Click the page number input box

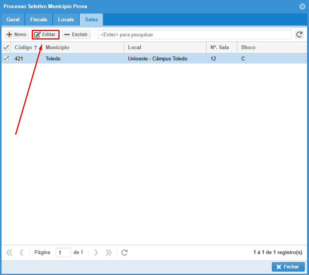coord(63,253)
